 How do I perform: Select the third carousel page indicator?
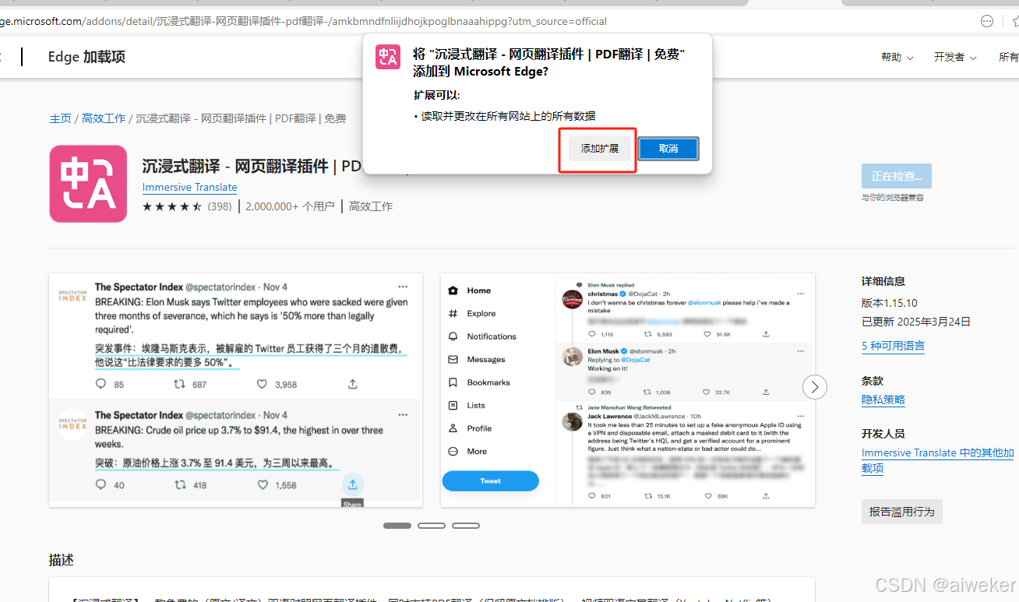(x=466, y=526)
